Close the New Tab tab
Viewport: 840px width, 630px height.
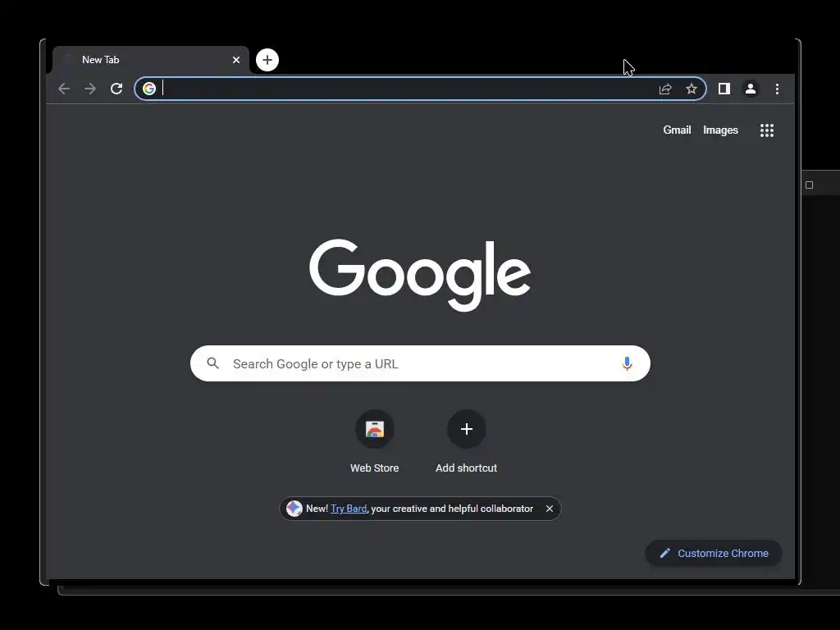tap(236, 60)
